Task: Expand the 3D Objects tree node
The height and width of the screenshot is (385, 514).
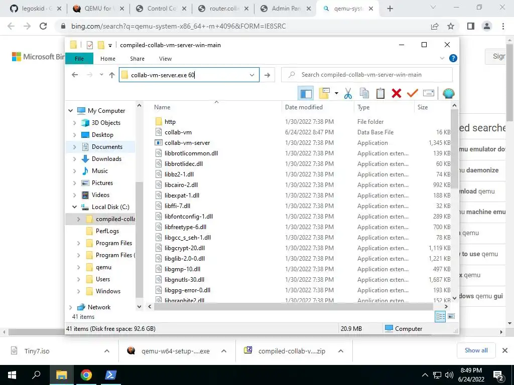Action: point(74,123)
